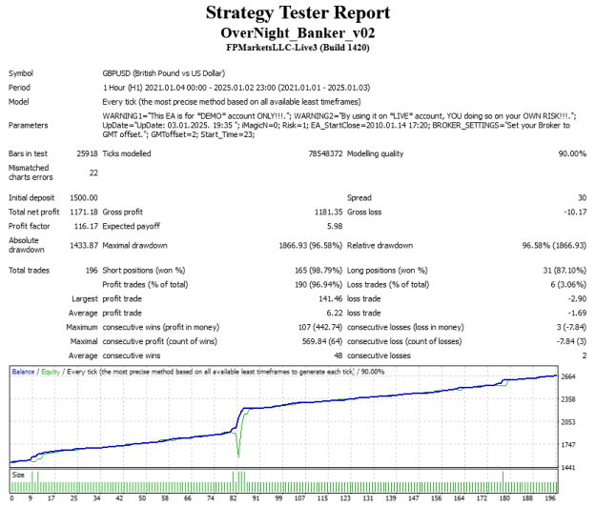This screenshot has height=507, width=596.
Task: Click Relative drawdown value 96.58% (1866.93)
Action: tap(554, 245)
